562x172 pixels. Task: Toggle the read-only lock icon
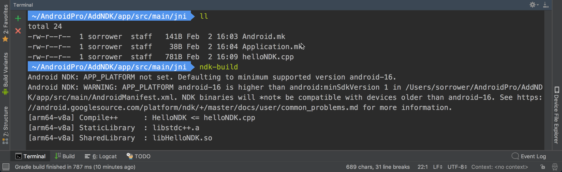pyautogui.click(x=542, y=167)
